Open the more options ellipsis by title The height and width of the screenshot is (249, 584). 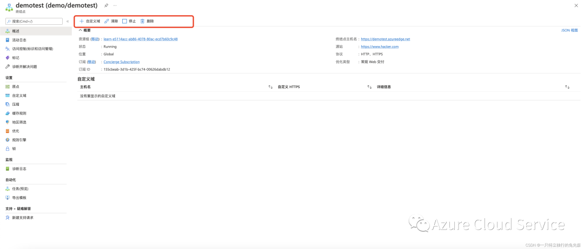click(115, 5)
